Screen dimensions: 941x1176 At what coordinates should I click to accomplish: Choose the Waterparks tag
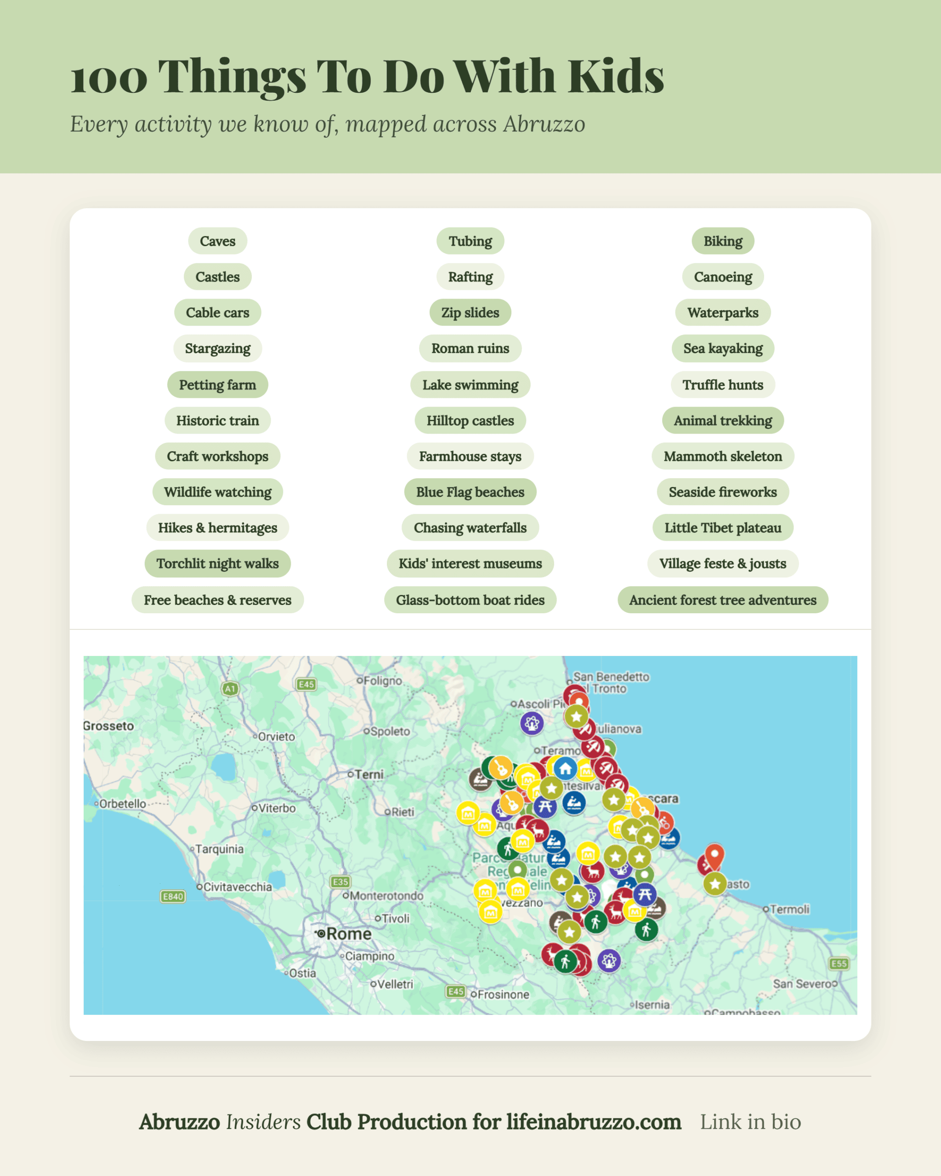[x=723, y=312]
